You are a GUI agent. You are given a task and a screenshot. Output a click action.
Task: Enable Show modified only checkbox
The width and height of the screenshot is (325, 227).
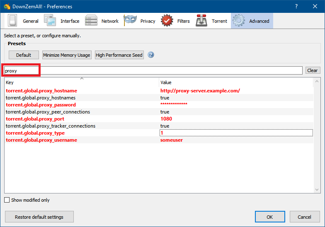[7, 200]
